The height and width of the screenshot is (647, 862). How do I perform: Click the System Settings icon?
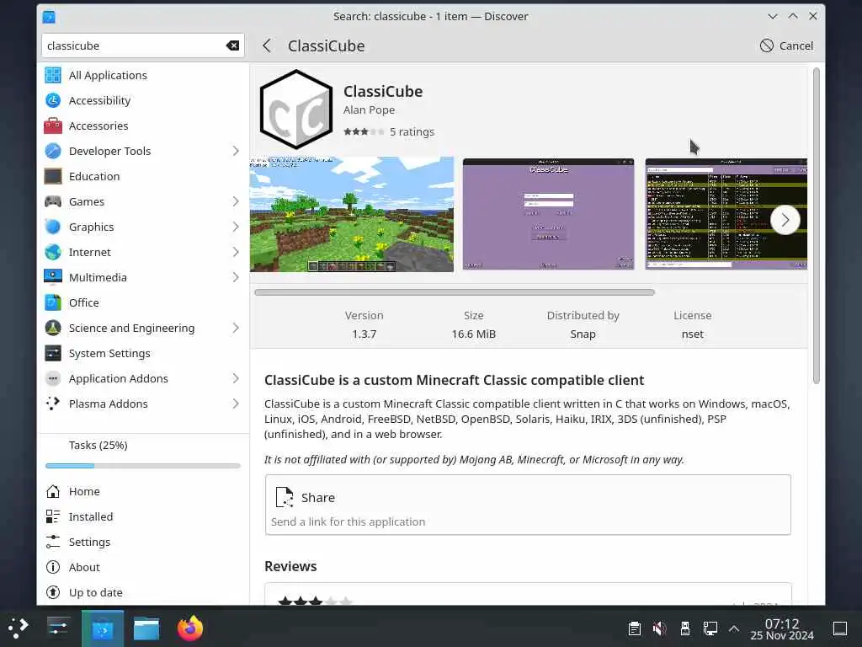tap(53, 354)
